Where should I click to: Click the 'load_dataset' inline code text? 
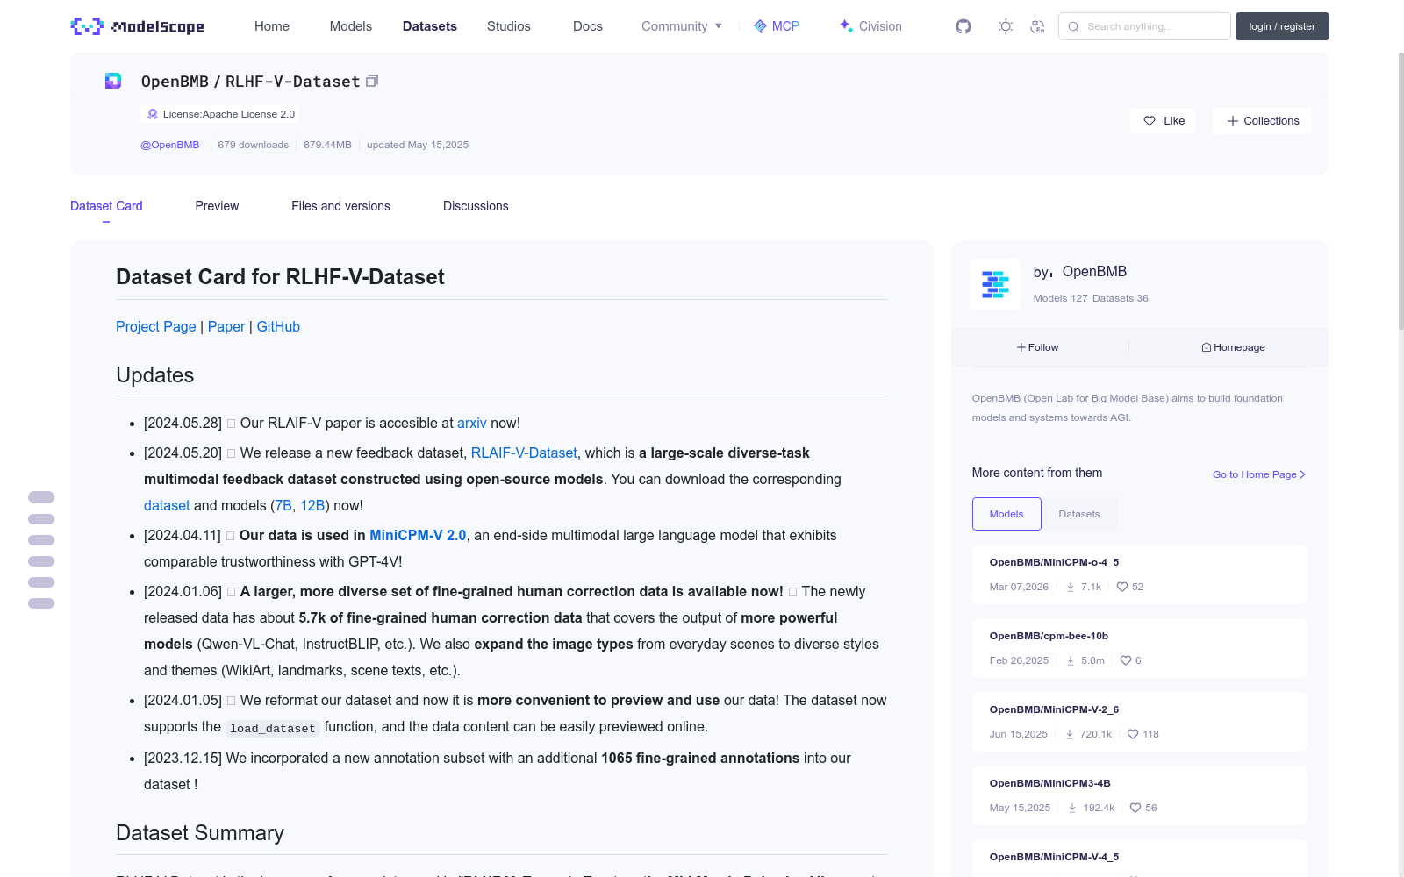coord(272,728)
